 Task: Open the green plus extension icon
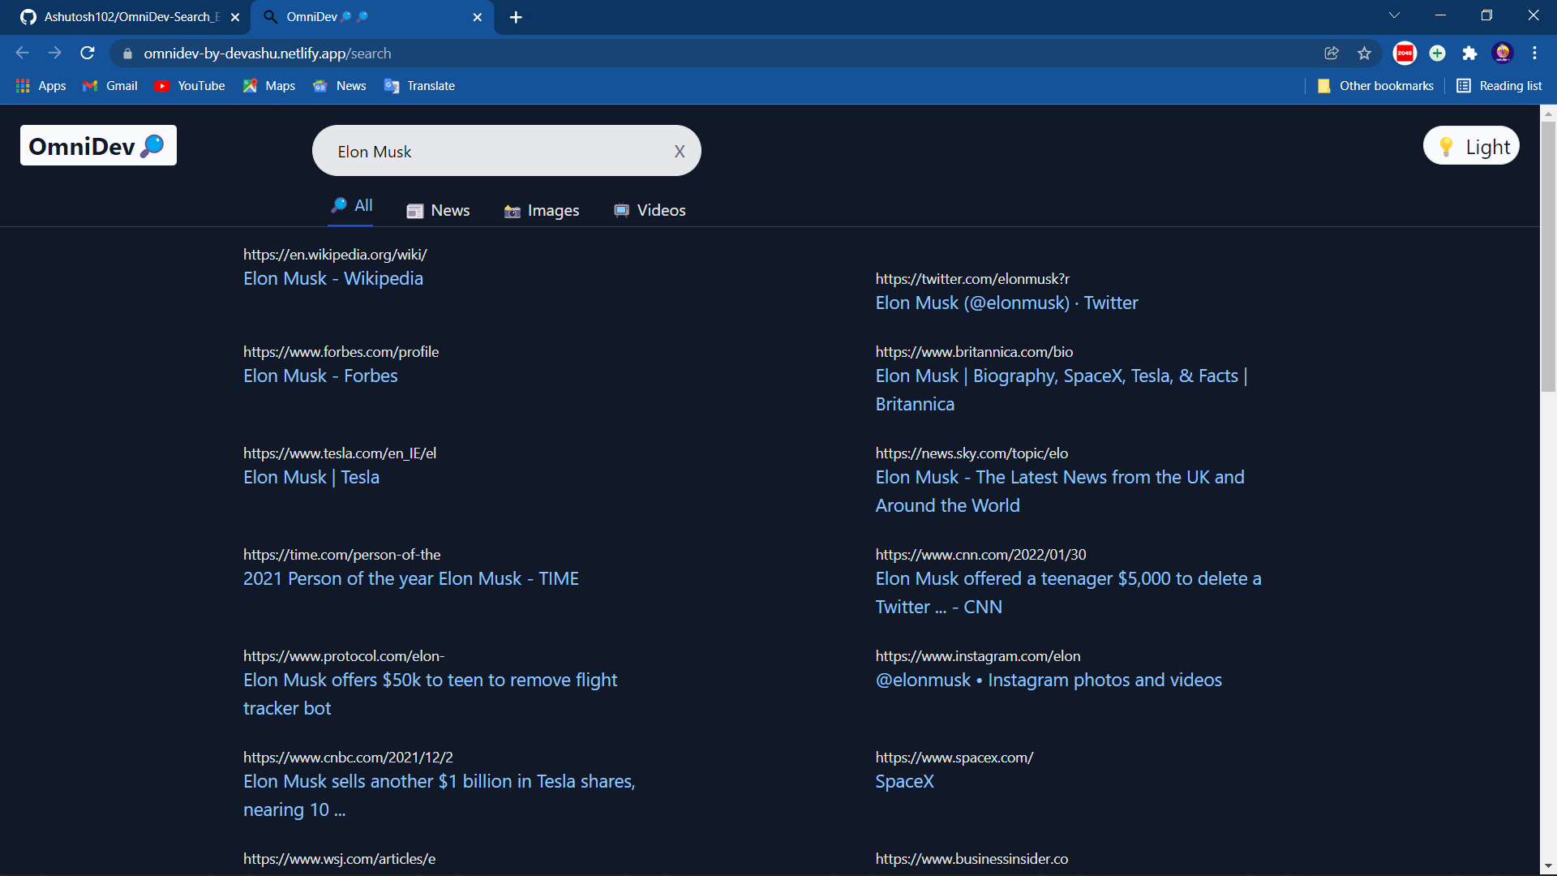point(1437,54)
